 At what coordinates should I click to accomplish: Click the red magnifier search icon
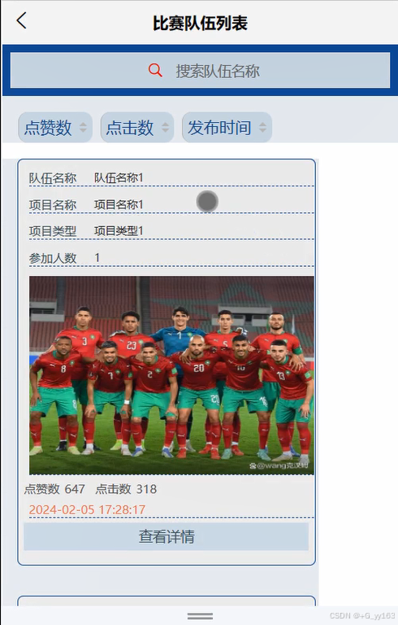pos(155,71)
